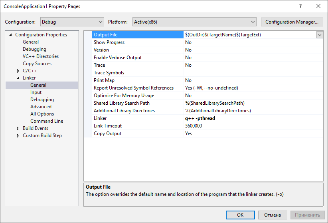The height and width of the screenshot is (223, 328).
Task: Select All Options under Linker
Action: coord(42,114)
